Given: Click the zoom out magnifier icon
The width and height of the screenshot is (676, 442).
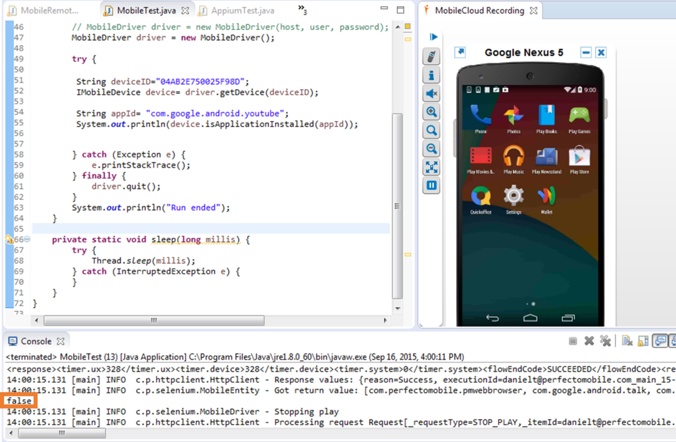Looking at the screenshot, I should 431,149.
